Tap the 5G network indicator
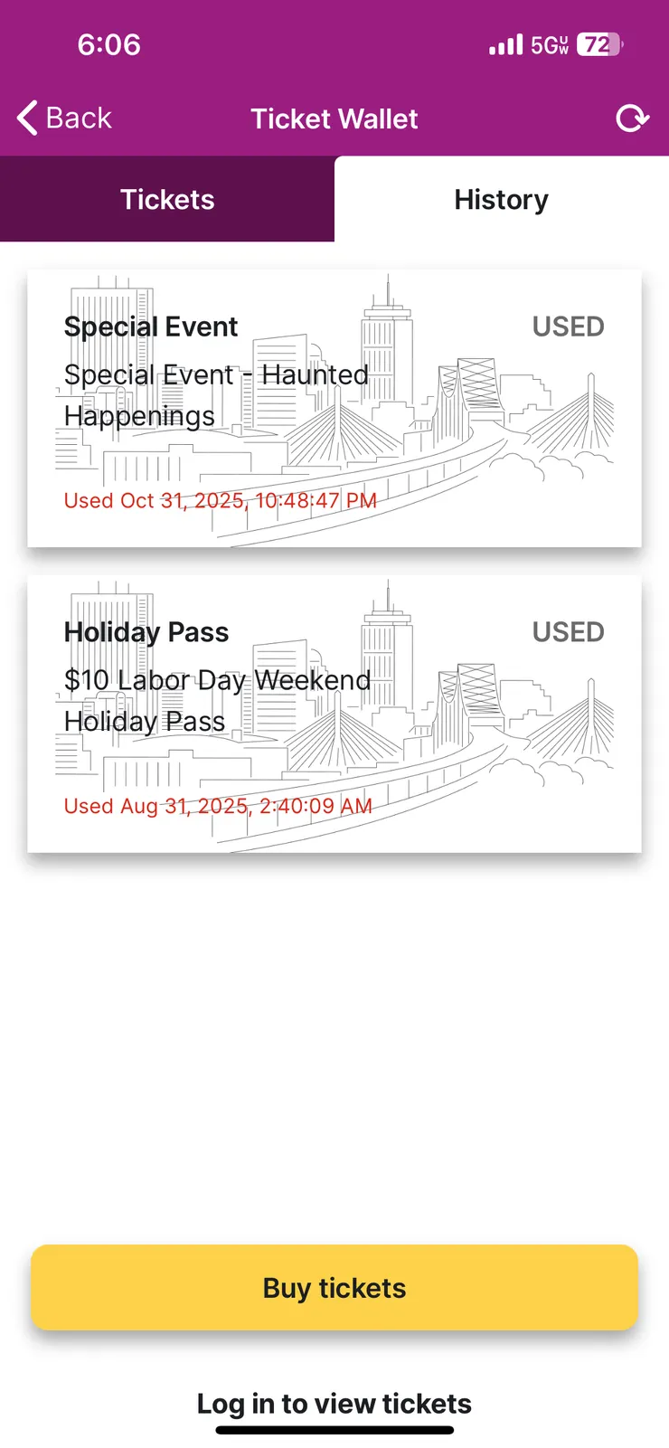This screenshot has width=669, height=1448. [549, 44]
